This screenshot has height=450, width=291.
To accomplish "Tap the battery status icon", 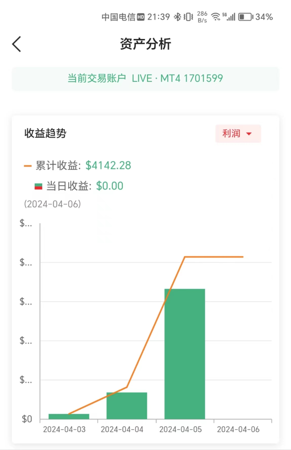I will click(x=245, y=17).
